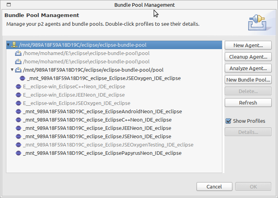This screenshot has height=198, width=278.
Task: Create a New Bundle Pool...
Action: point(248,80)
